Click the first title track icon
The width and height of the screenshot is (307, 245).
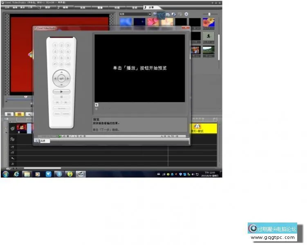[x=13, y=147]
